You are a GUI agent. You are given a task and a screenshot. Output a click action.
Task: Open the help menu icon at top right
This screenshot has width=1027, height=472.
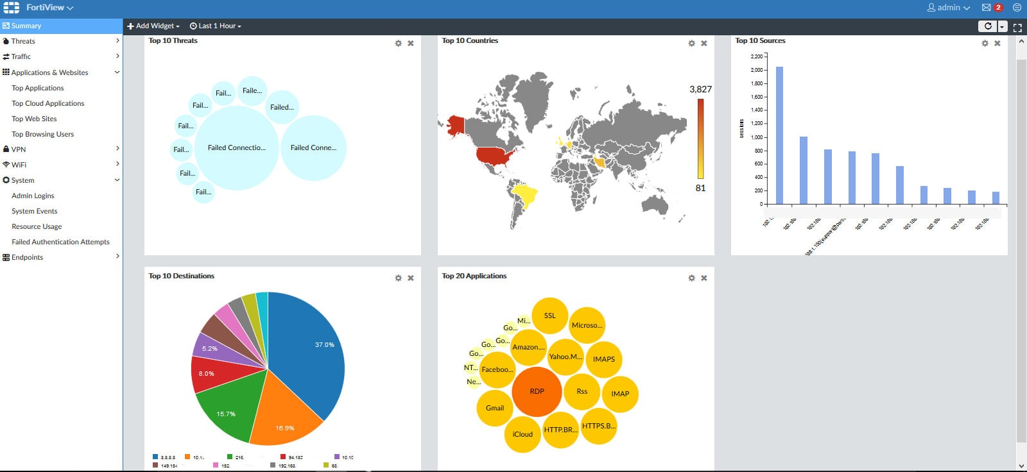point(1017,8)
